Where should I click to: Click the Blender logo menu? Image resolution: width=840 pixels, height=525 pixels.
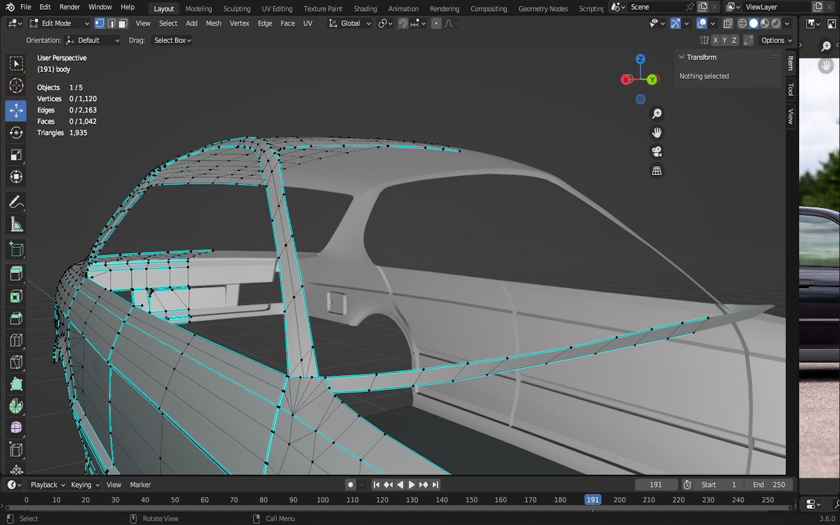tap(10, 7)
